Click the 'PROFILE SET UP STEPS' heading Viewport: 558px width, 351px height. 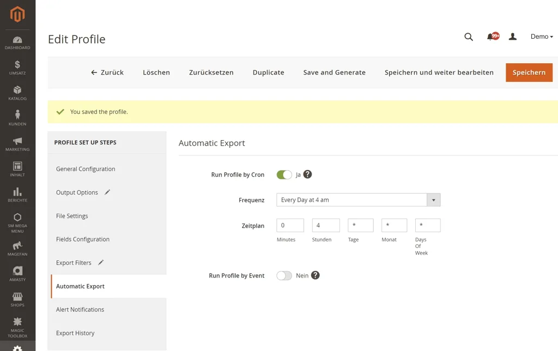86,142
